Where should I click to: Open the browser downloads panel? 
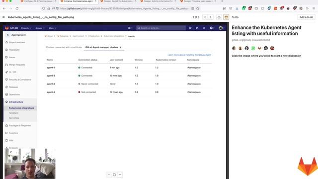(237, 8)
